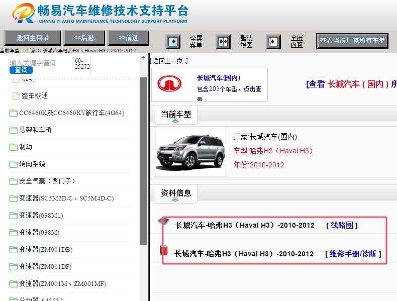This screenshot has height=301, width=397.
Task: Click folder icon beside 变速器(SC5M2D-C、SC5M4D-C)
Action: point(14,198)
